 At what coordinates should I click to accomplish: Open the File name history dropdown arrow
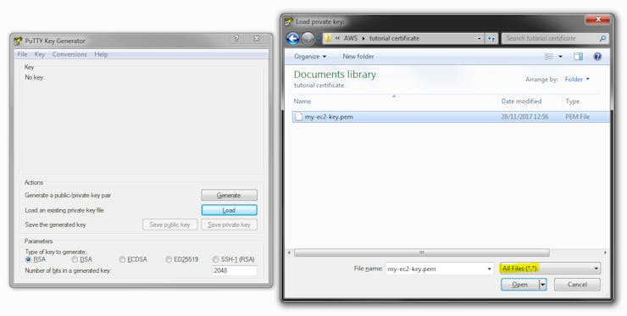[x=489, y=269]
